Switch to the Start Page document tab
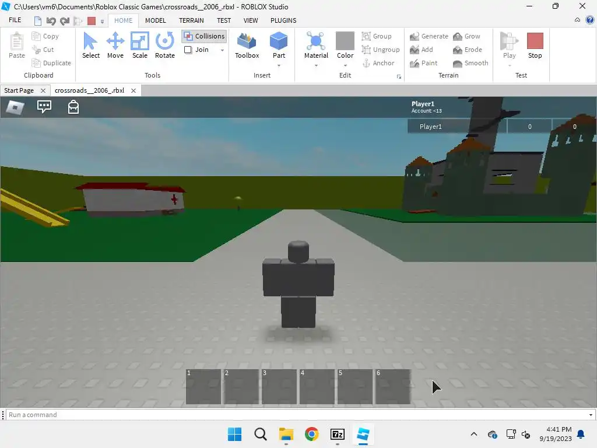This screenshot has height=448, width=597. tap(19, 90)
